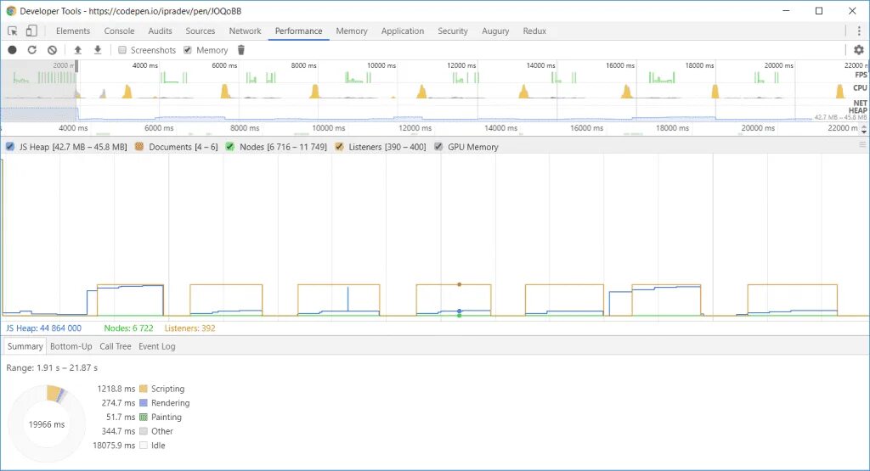
Task: Open the Redux tab
Action: pos(534,31)
